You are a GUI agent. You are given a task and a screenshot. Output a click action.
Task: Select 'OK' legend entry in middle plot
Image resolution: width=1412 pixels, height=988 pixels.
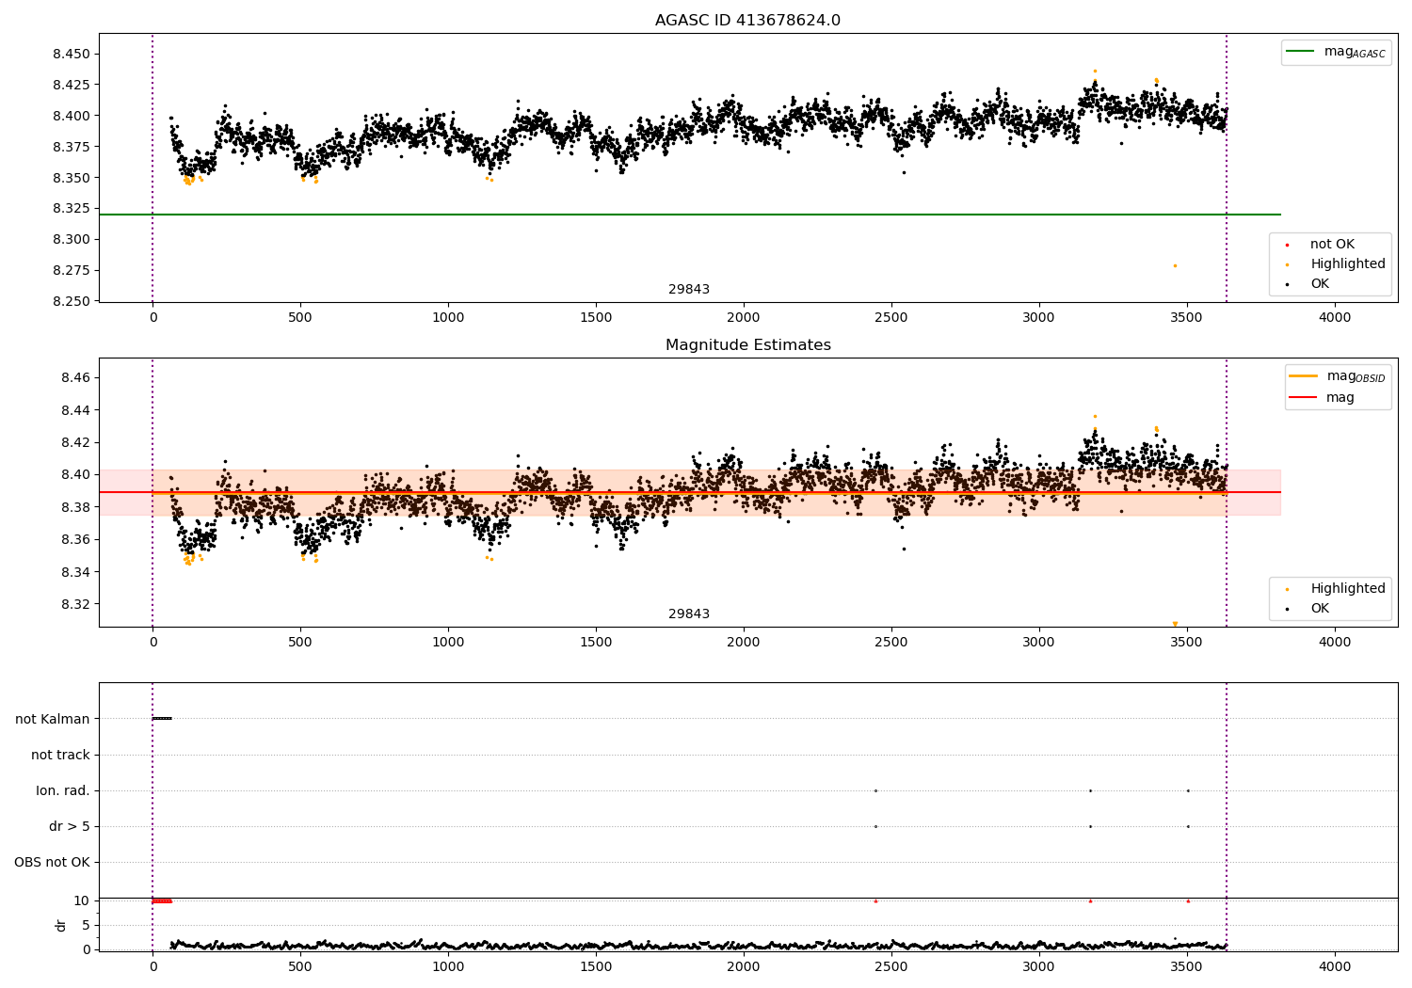click(1308, 609)
